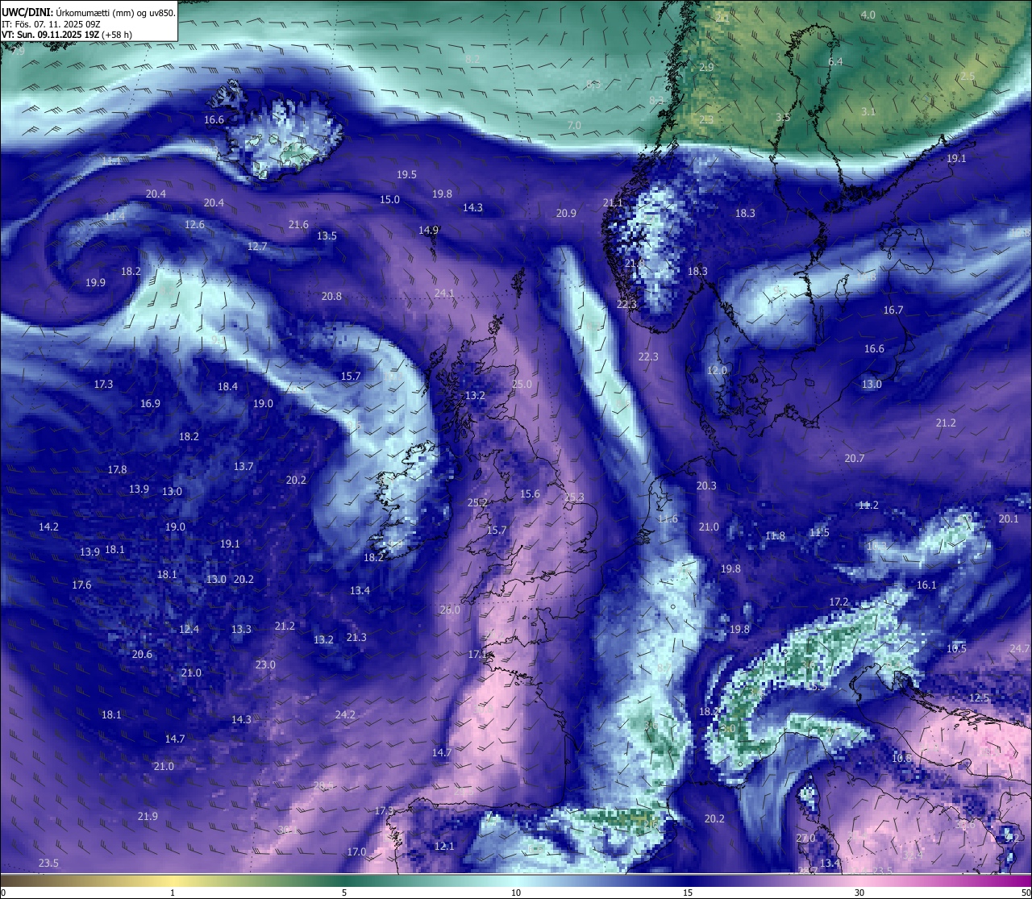Click the 18.4 map value

227,386
